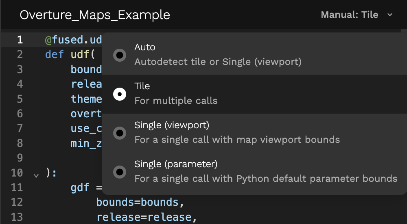Select the Auto radio button
The width and height of the screenshot is (407, 224).
click(x=120, y=55)
